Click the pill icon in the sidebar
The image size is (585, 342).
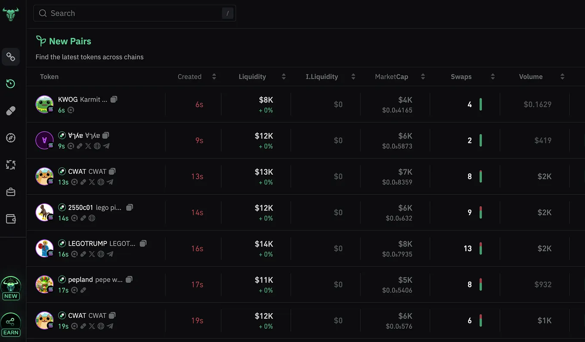11,111
